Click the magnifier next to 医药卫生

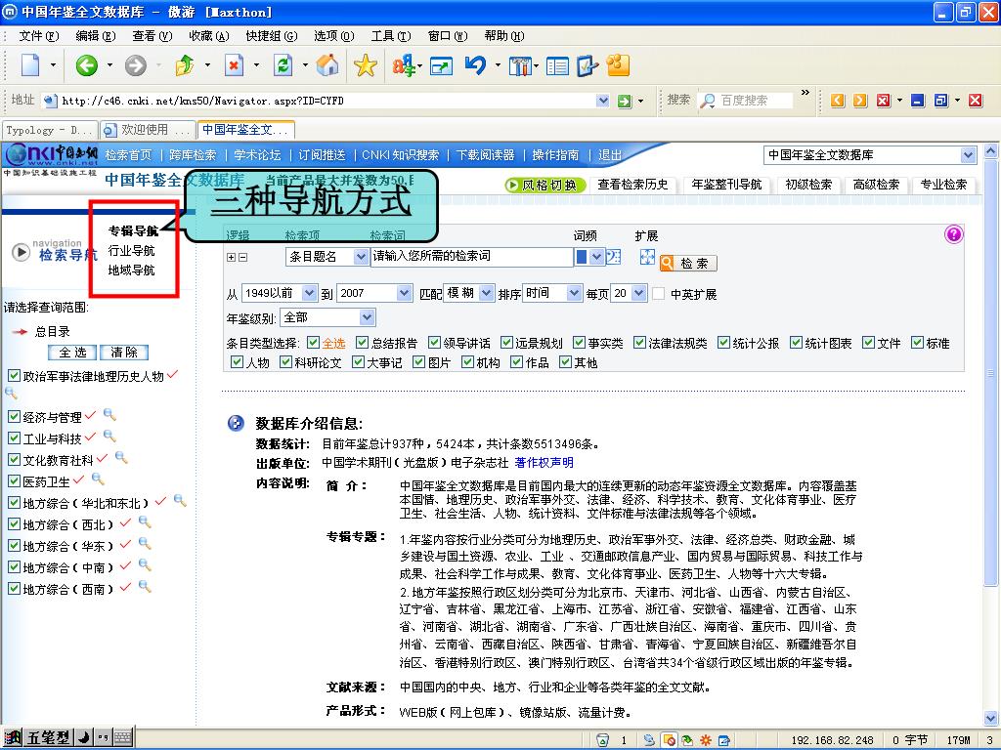click(98, 479)
